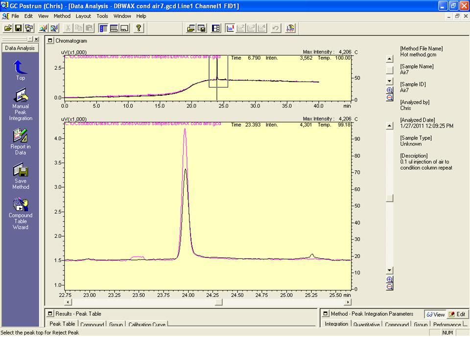Collapse the Method - Peak Integration Parameters panel
The height and width of the screenshot is (352, 470).
(x=326, y=314)
